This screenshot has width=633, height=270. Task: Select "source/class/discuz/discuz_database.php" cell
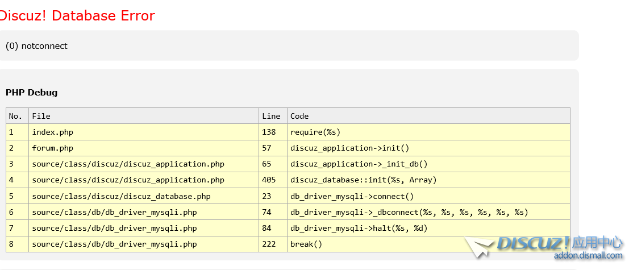(x=144, y=196)
